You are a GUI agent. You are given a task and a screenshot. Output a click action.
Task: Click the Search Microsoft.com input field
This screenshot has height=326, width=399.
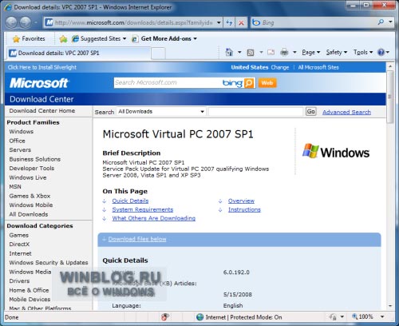tap(168, 83)
